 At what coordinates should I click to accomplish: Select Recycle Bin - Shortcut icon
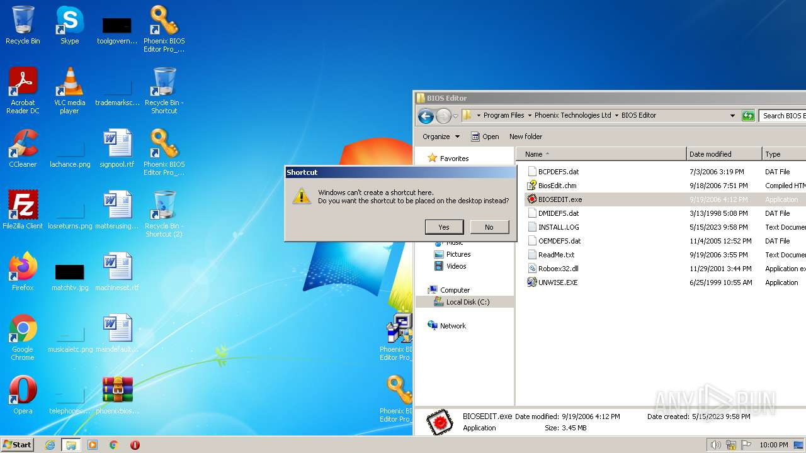coord(164,91)
